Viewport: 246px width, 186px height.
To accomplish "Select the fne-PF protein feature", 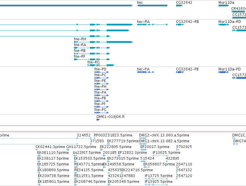I will [x=101, y=107].
